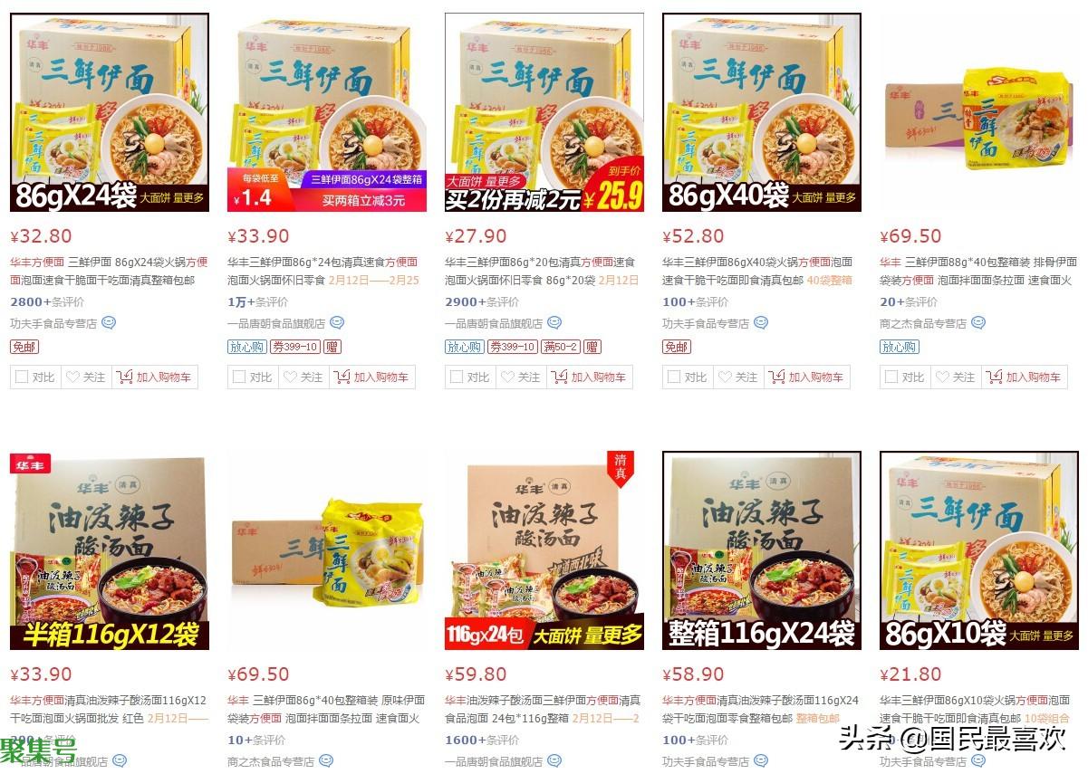Tick 对比 checkbox under ¥27.90 product
Screen dimensions: 1088x774
point(457,377)
